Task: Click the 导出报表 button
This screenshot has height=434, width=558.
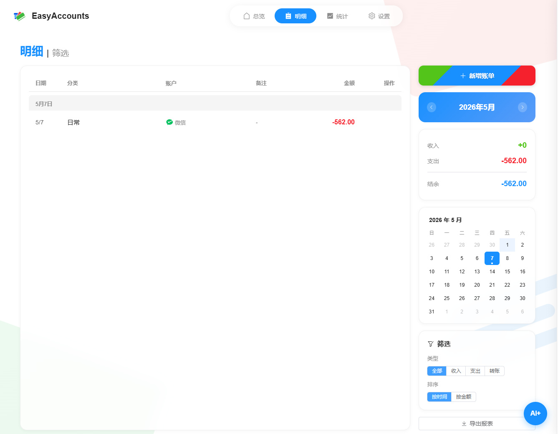Action: [477, 424]
